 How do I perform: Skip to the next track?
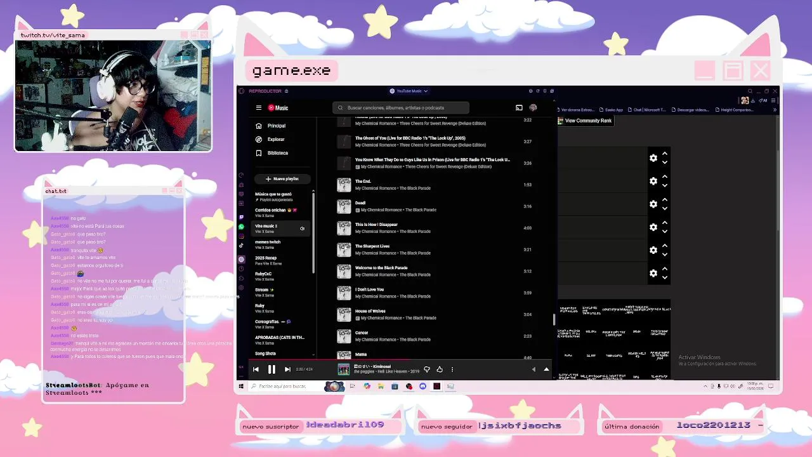[287, 369]
